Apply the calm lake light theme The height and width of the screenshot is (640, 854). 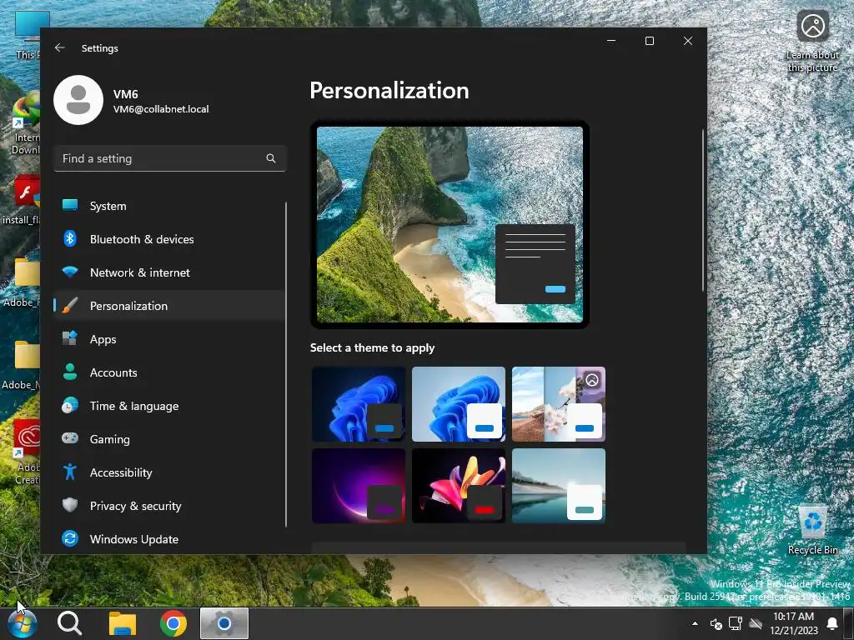(x=558, y=486)
